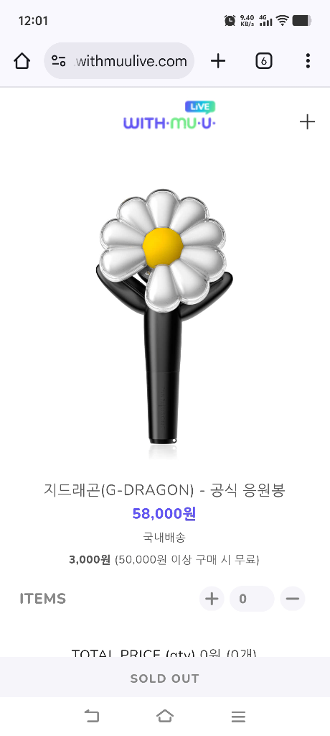Tap the 58,000원 price text
The image size is (330, 736).
pos(164,513)
